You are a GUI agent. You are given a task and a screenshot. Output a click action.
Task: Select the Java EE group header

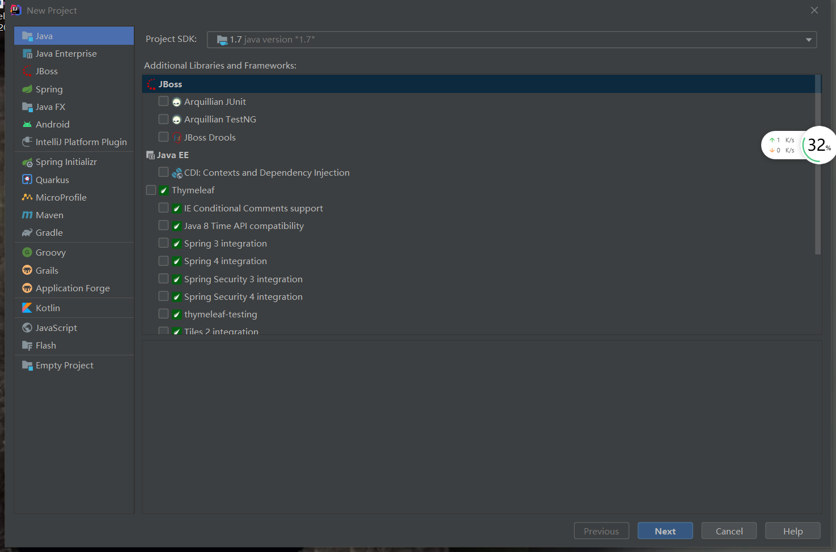tap(478, 155)
